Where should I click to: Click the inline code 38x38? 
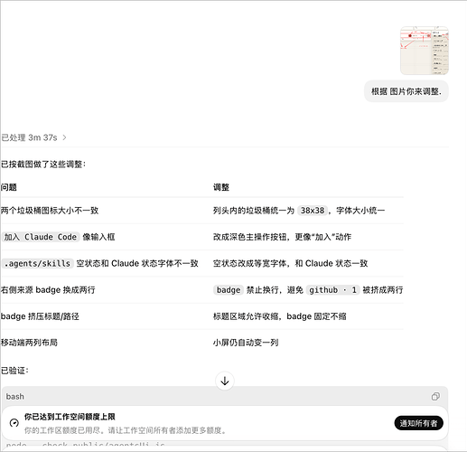pyautogui.click(x=313, y=211)
